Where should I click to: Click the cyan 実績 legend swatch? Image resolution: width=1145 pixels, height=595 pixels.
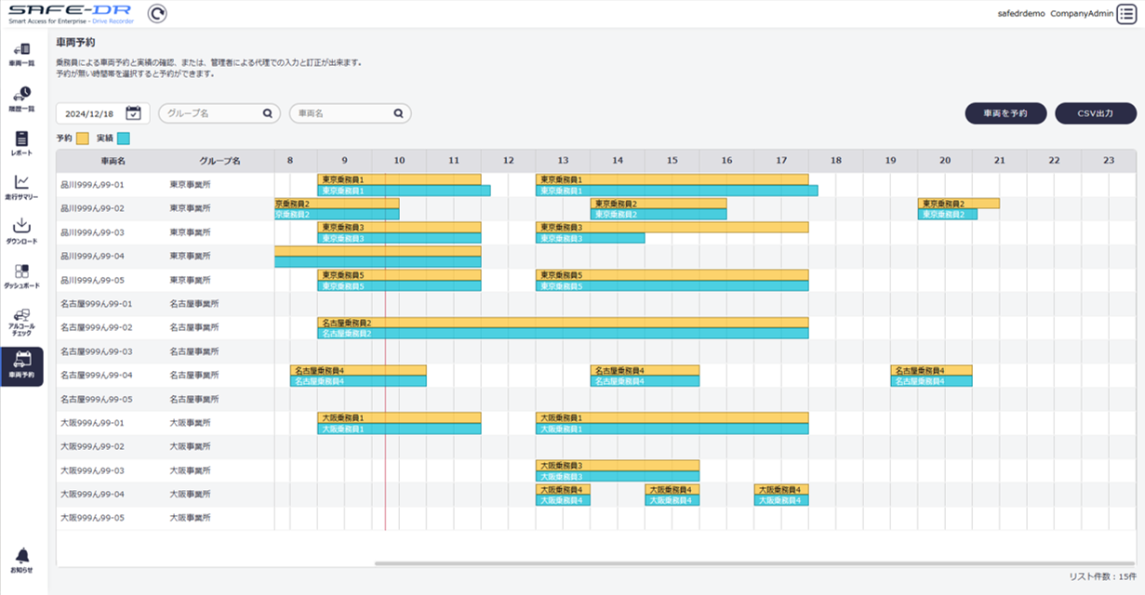[124, 139]
